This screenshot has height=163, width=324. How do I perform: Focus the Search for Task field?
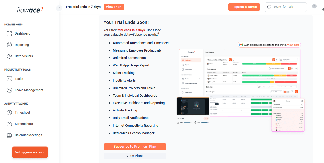(286, 7)
